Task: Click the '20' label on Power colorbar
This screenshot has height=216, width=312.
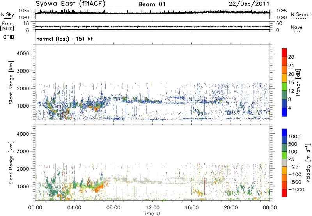Action: click(291, 74)
